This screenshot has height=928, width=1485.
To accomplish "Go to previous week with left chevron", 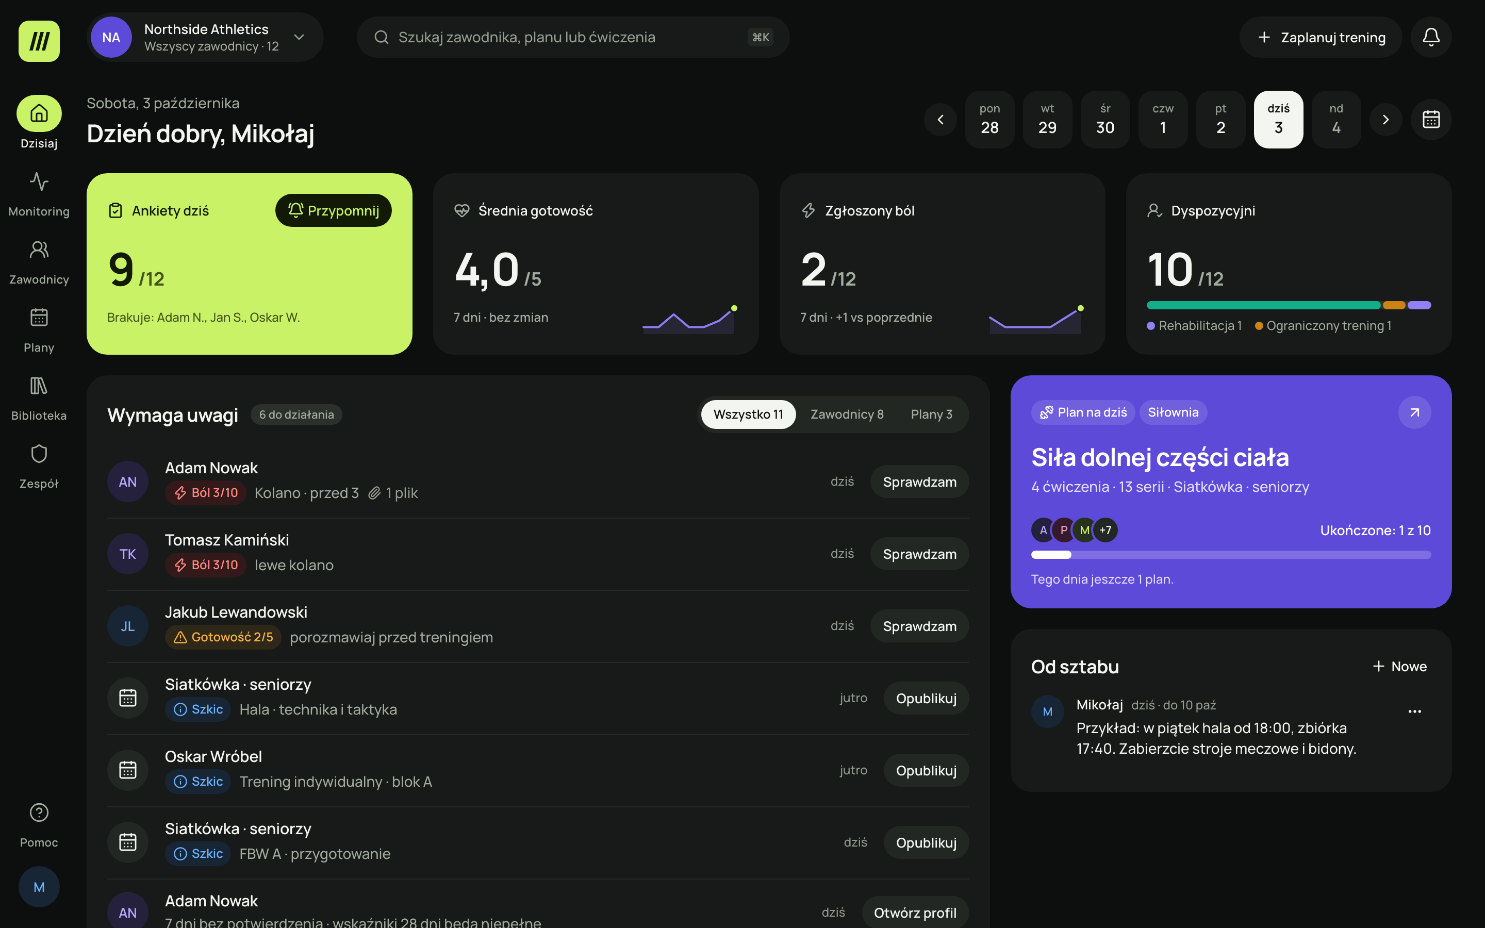I will (x=940, y=120).
